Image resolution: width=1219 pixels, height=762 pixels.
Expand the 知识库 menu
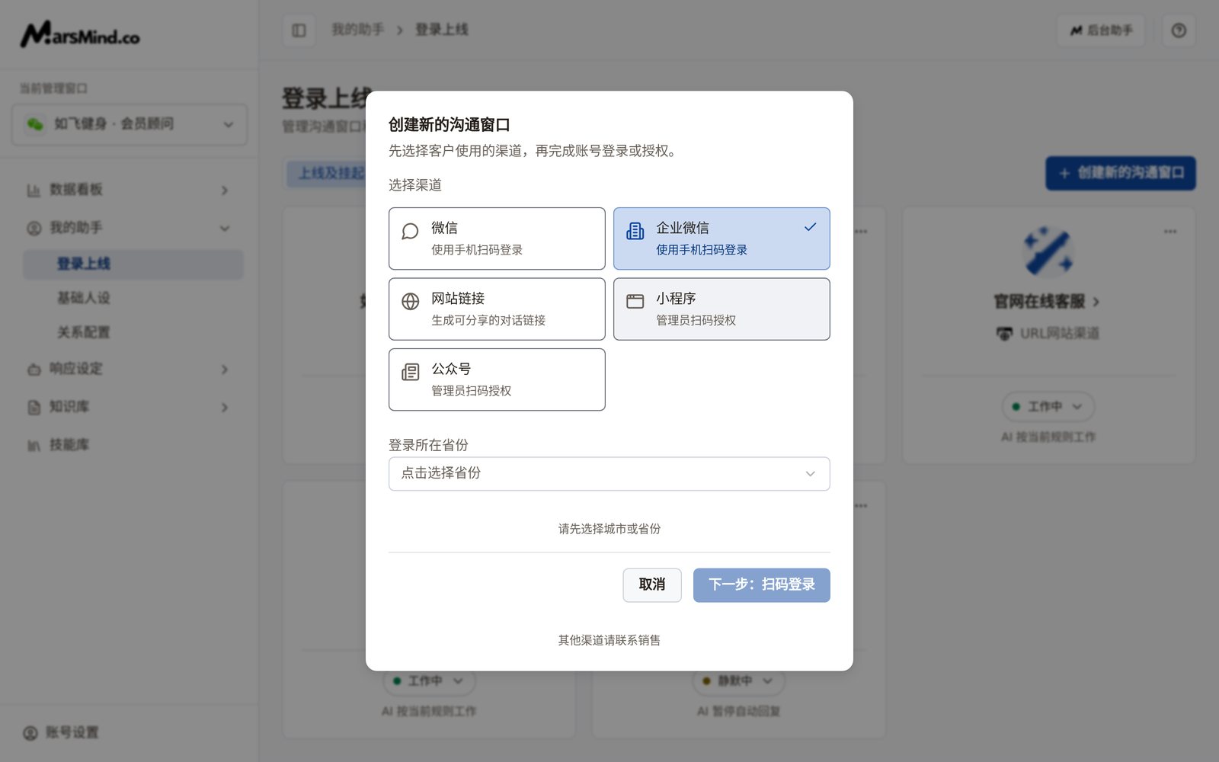130,407
